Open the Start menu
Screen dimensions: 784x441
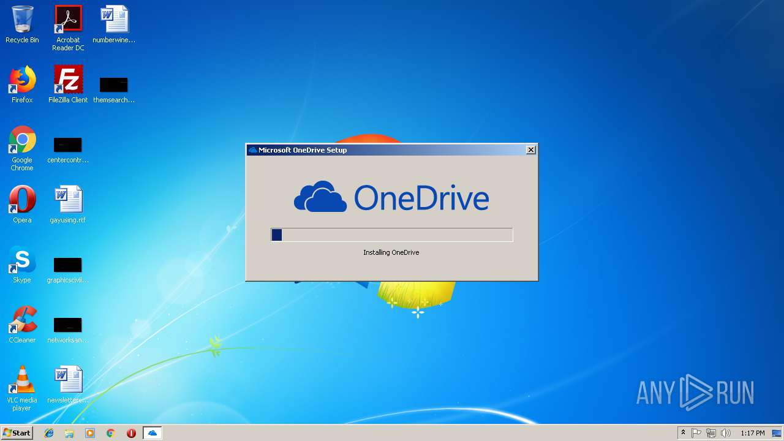coord(17,433)
